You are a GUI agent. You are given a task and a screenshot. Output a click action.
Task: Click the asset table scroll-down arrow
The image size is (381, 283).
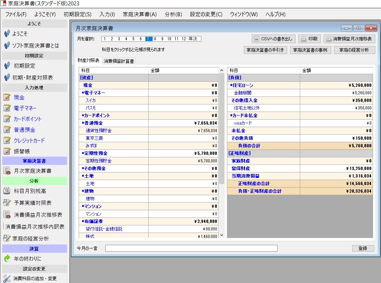click(221, 236)
